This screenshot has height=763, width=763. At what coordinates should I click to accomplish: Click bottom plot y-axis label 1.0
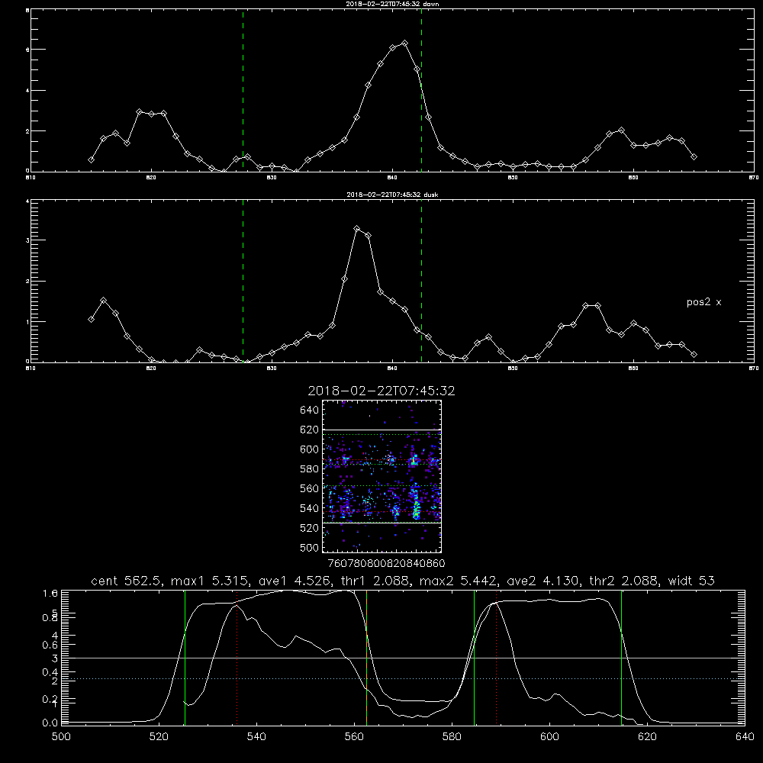point(50,593)
